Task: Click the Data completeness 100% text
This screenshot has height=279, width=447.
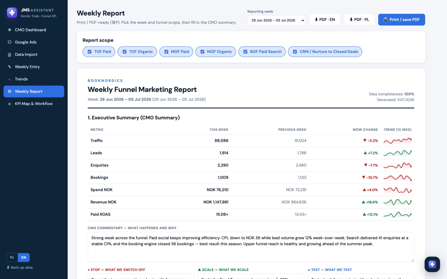Action: [x=392, y=94]
